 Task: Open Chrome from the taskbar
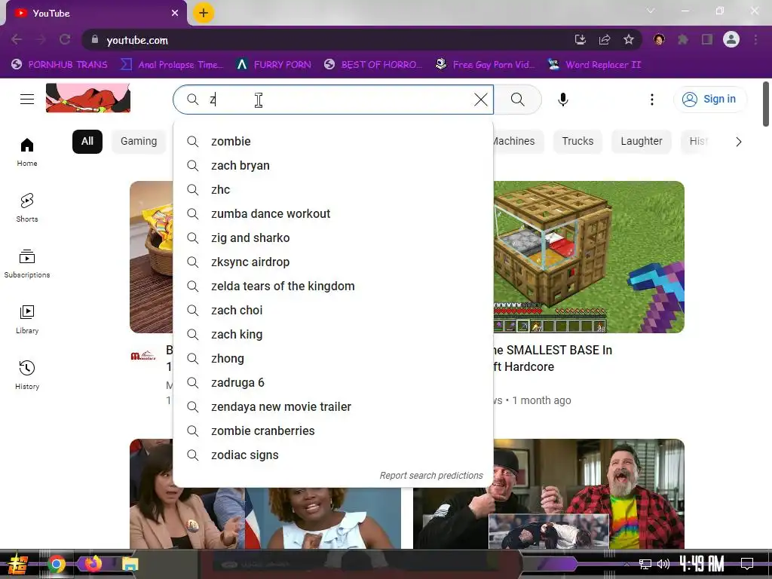click(x=56, y=564)
